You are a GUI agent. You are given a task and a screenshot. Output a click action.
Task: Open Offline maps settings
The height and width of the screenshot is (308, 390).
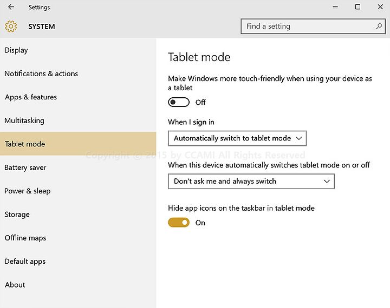[78, 238]
